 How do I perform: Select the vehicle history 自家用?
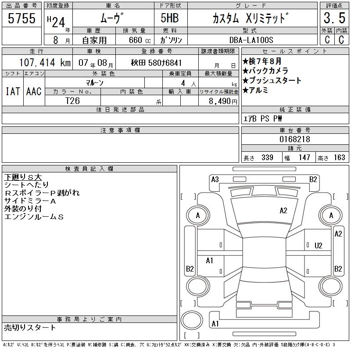[94, 40]
